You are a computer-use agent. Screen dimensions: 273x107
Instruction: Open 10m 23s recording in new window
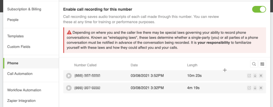point(249,76)
